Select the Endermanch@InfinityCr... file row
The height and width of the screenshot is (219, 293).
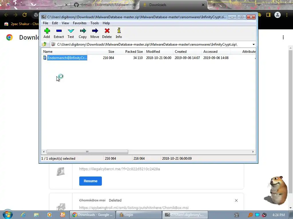point(149,58)
